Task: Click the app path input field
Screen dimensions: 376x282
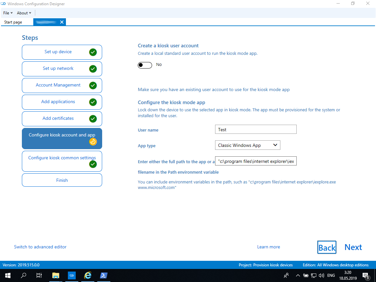Action: point(256,161)
